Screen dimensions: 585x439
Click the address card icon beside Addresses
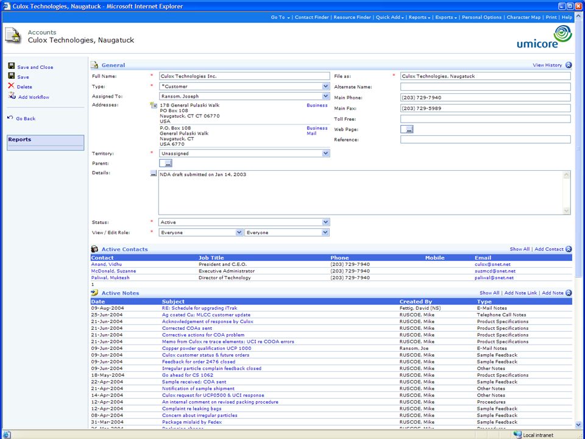pyautogui.click(x=154, y=105)
